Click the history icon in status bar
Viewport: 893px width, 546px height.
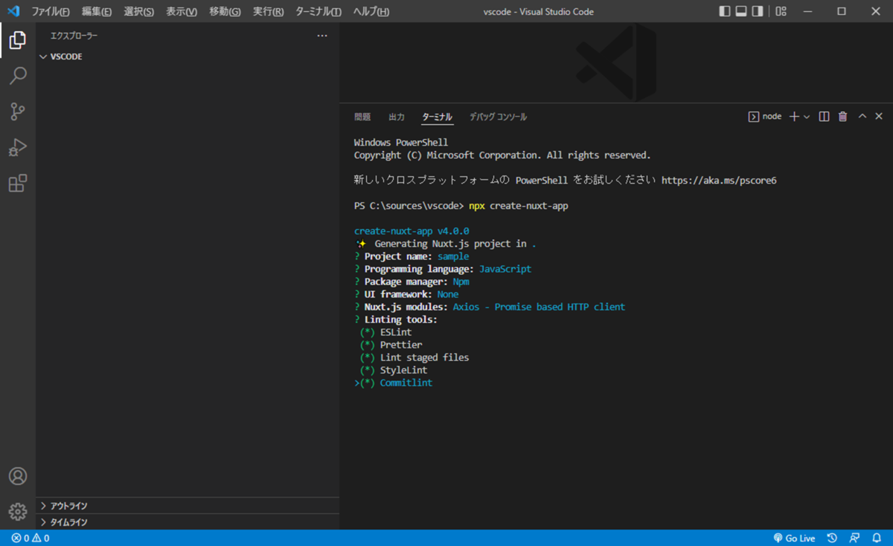(x=832, y=538)
